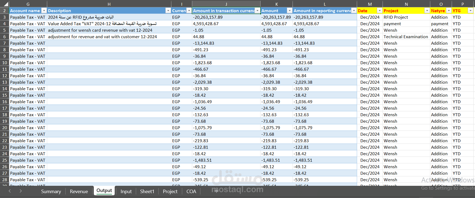Open Amount in reporting currency filter dropdown
This screenshot has width=475, height=198.
[354, 11]
